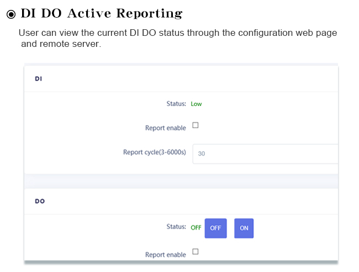The image size is (359, 272).
Task: Click the value 30 in the cycle field
Action: pos(202,153)
